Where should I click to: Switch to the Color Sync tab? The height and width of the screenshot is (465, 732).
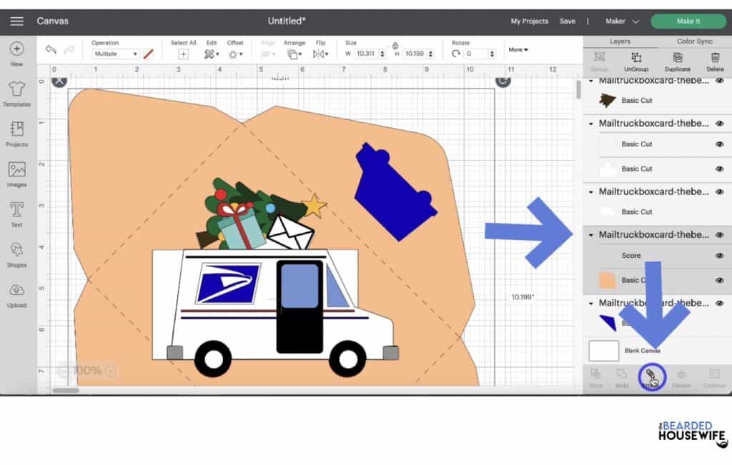(695, 41)
